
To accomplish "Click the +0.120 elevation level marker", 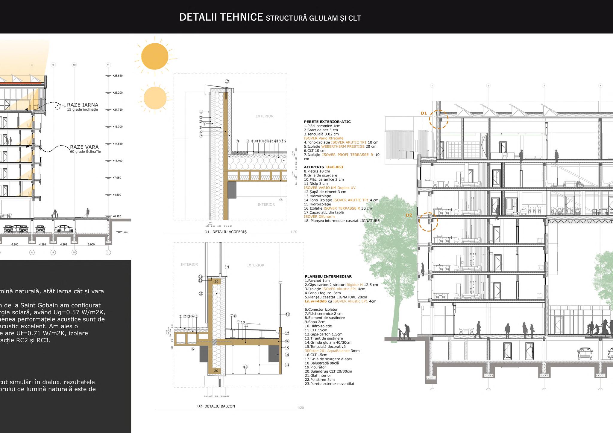I will [x=108, y=216].
